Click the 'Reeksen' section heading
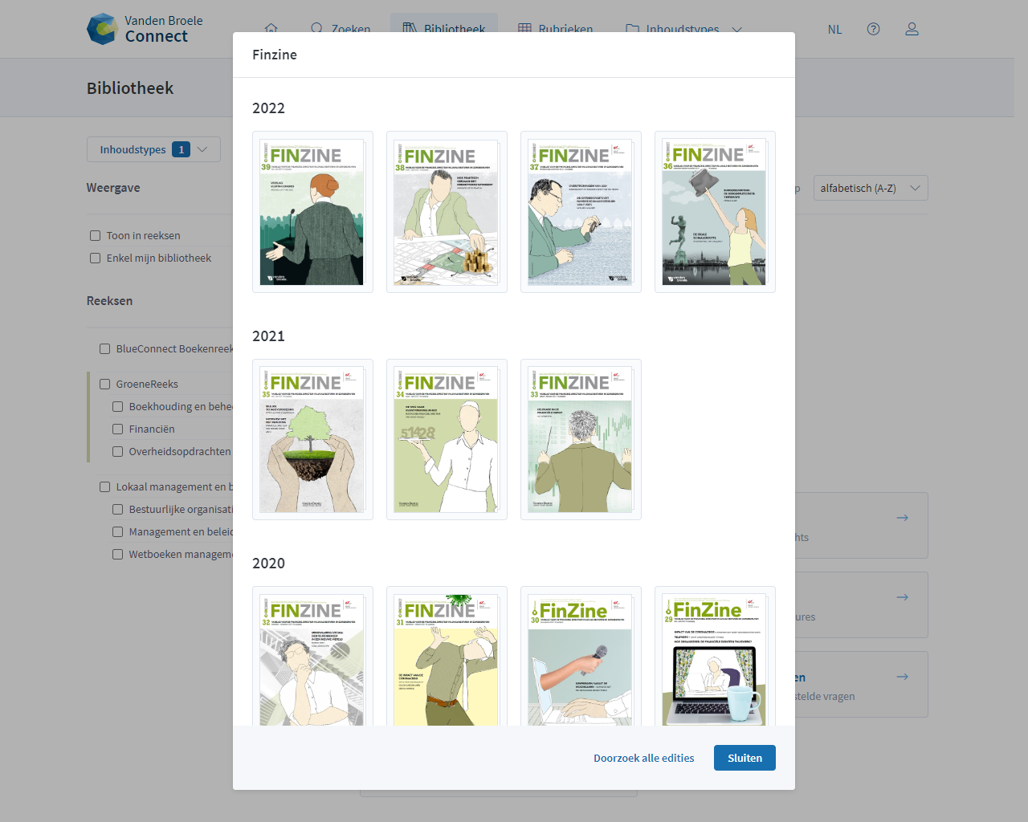The width and height of the screenshot is (1028, 822). click(x=110, y=301)
